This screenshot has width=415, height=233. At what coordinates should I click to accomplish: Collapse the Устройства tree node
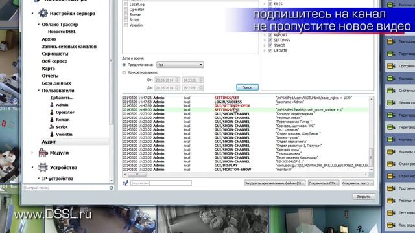(x=32, y=167)
